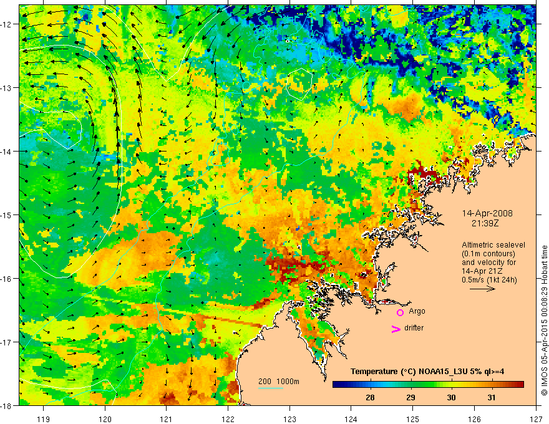This screenshot has height=424, width=549.
Task: Click longitude axis label 125
Action: coord(413,419)
